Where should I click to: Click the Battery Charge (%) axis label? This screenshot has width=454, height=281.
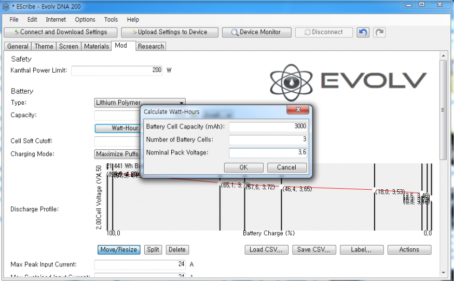click(268, 233)
